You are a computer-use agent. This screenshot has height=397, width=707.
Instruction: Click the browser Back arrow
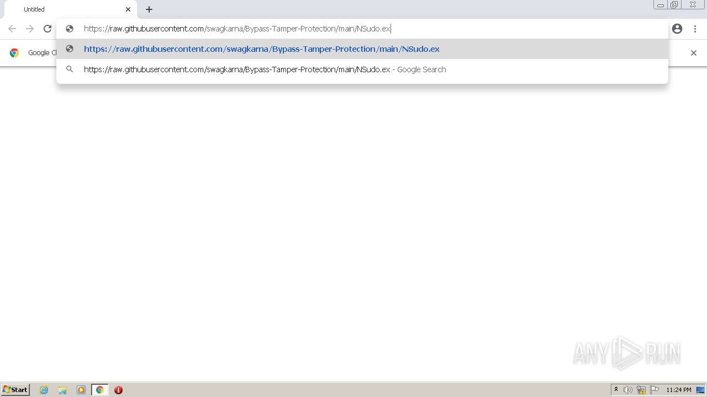(12, 29)
